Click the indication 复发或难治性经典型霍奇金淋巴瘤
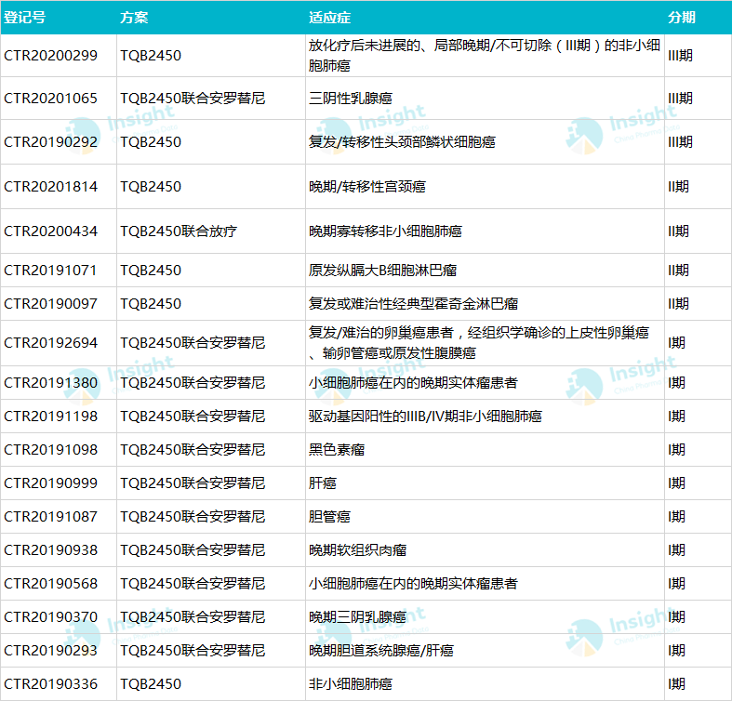The height and width of the screenshot is (701, 732). pyautogui.click(x=413, y=304)
